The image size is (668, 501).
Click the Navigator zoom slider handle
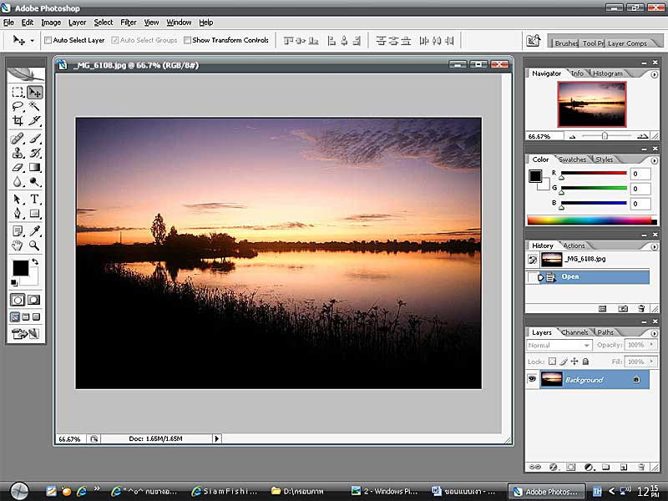(x=605, y=136)
